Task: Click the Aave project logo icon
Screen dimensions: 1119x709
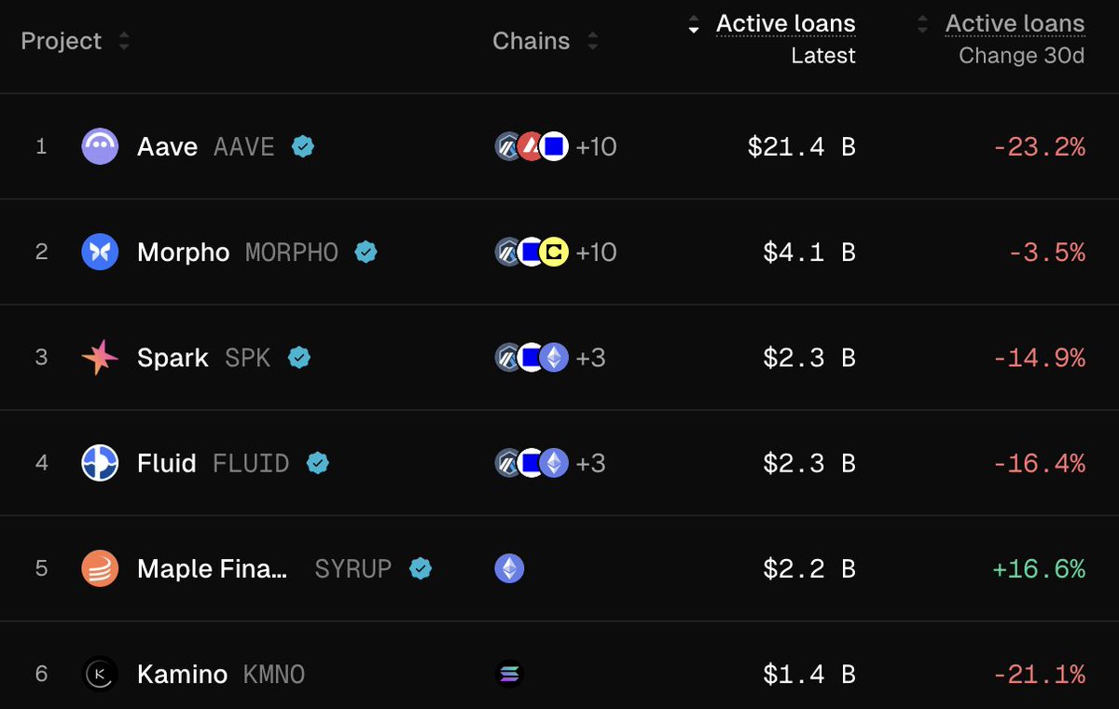Action: [100, 146]
